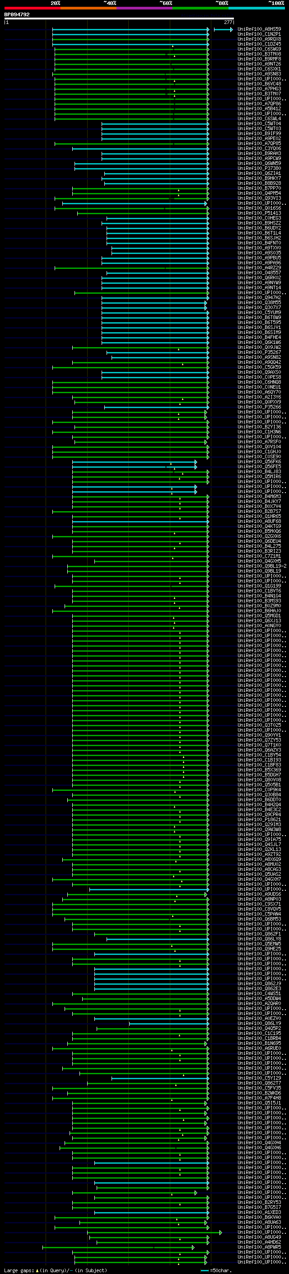Screen dimensions: 289x1274
Task: Click the orange ~40% identity legend segment
Action: 89,9
